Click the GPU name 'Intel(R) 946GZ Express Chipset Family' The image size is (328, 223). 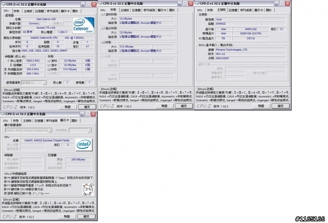click(47, 141)
